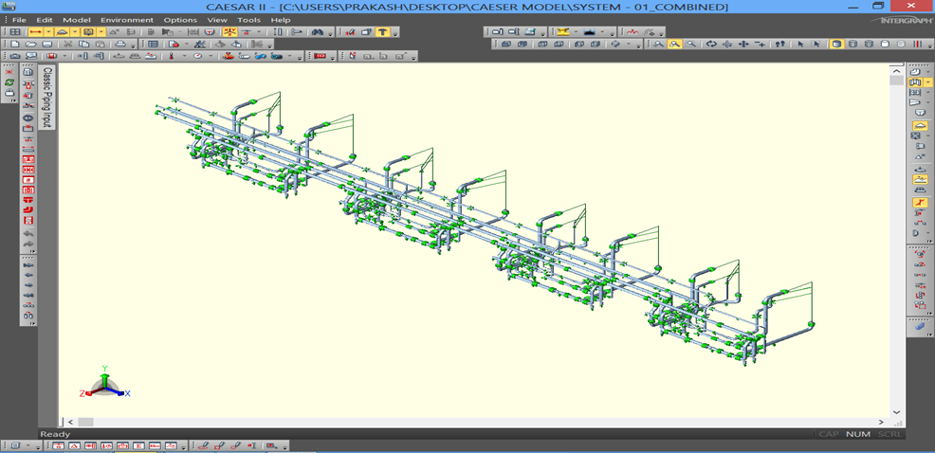
Task: Toggle the highlighted shaded render mode button
Action: (836, 45)
